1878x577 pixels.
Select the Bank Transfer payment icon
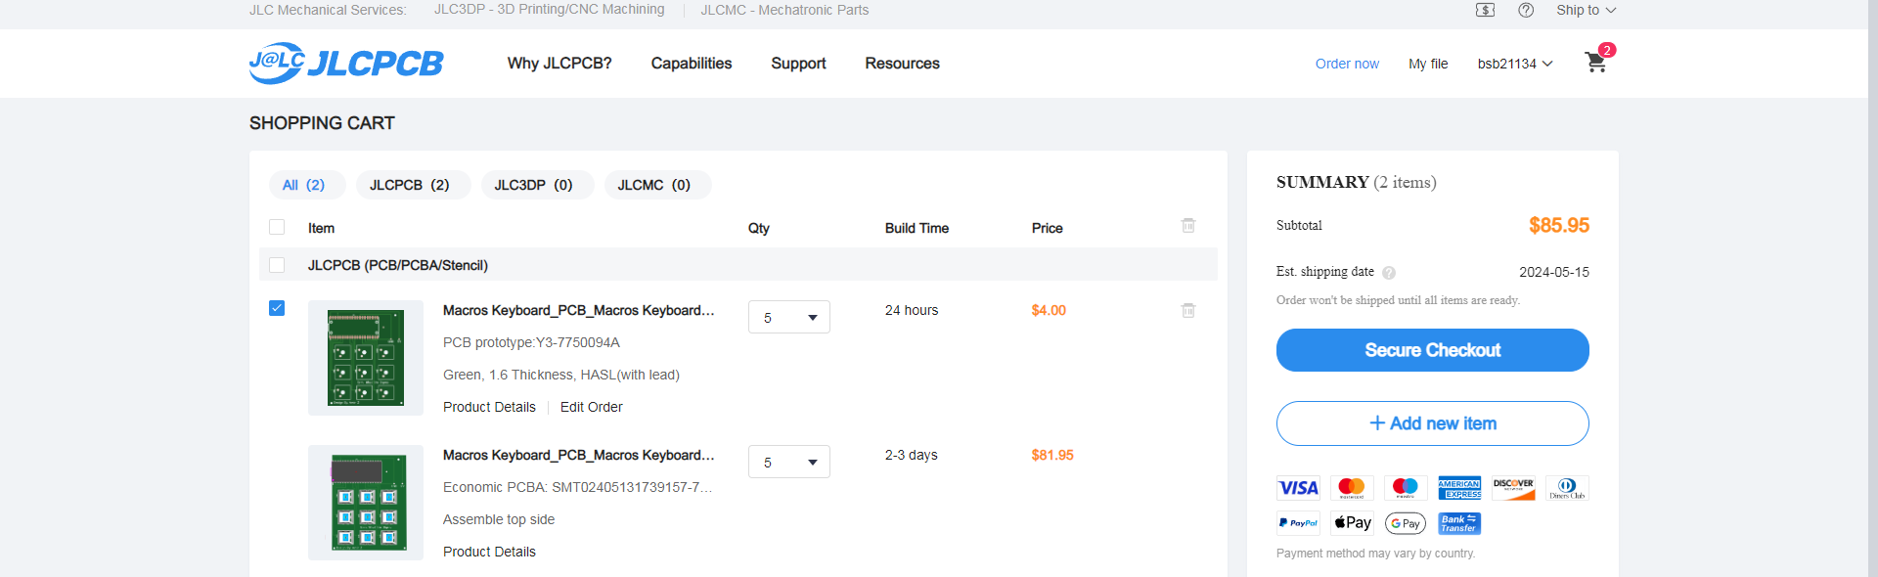tap(1459, 523)
